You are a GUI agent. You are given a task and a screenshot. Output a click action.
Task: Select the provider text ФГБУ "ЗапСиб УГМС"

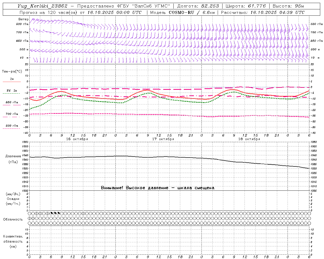point(144,6)
